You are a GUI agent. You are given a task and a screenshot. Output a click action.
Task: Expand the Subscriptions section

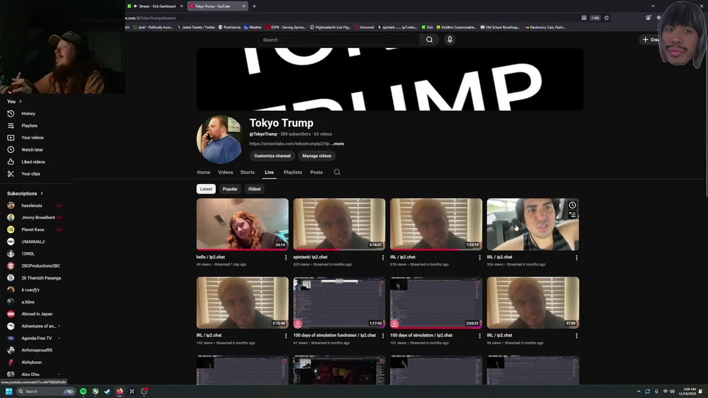(x=25, y=193)
